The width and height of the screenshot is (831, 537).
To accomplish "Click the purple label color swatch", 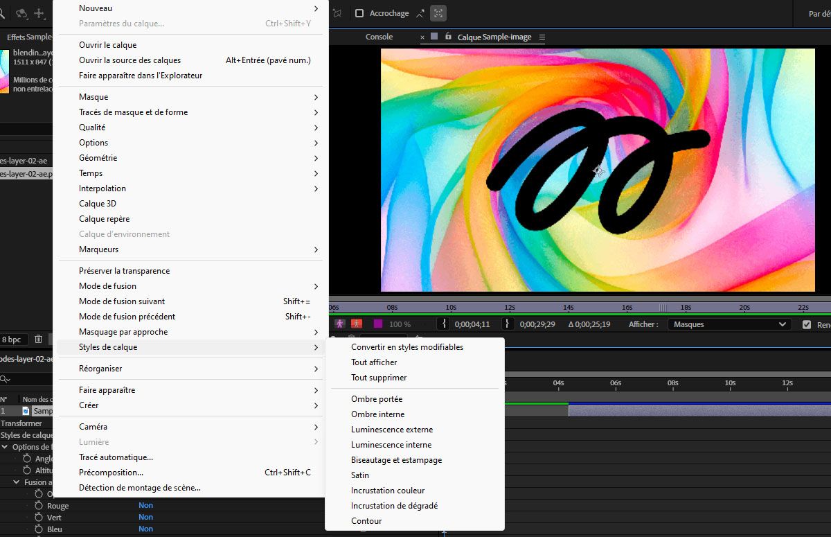I will click(378, 324).
